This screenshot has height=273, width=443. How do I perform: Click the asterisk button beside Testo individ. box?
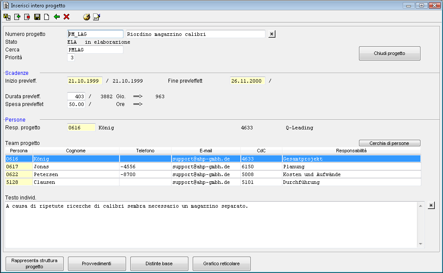click(431, 205)
